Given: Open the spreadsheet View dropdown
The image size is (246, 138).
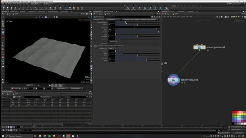Looking at the screenshot, I should click(47, 97).
